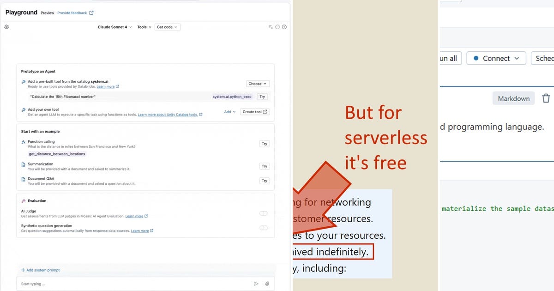Expand the Connect compute dropdown
The width and height of the screenshot is (554, 291).
coord(496,58)
